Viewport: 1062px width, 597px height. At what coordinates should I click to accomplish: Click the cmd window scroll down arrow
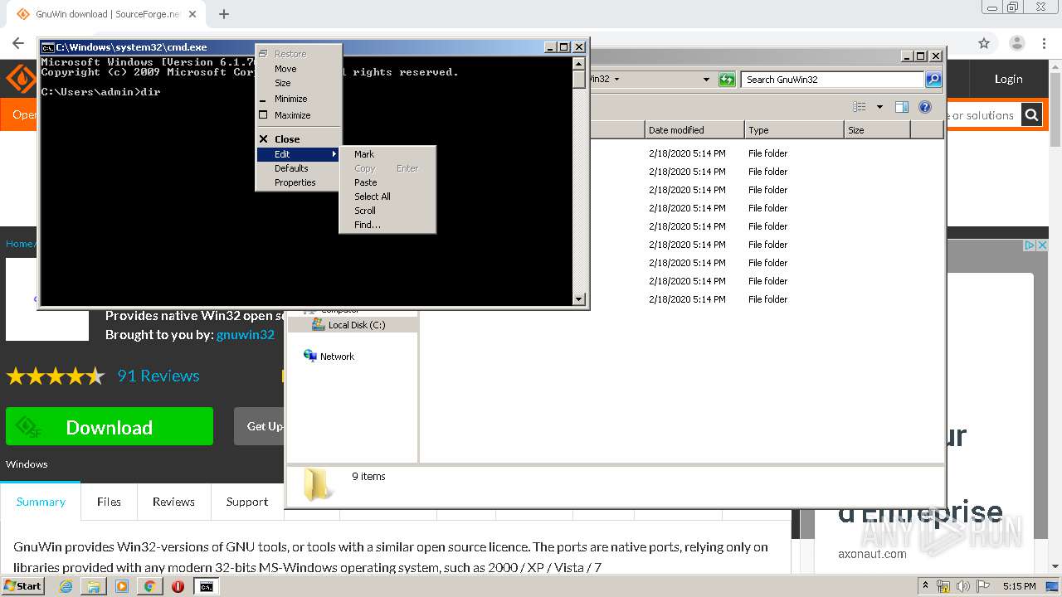click(x=579, y=299)
